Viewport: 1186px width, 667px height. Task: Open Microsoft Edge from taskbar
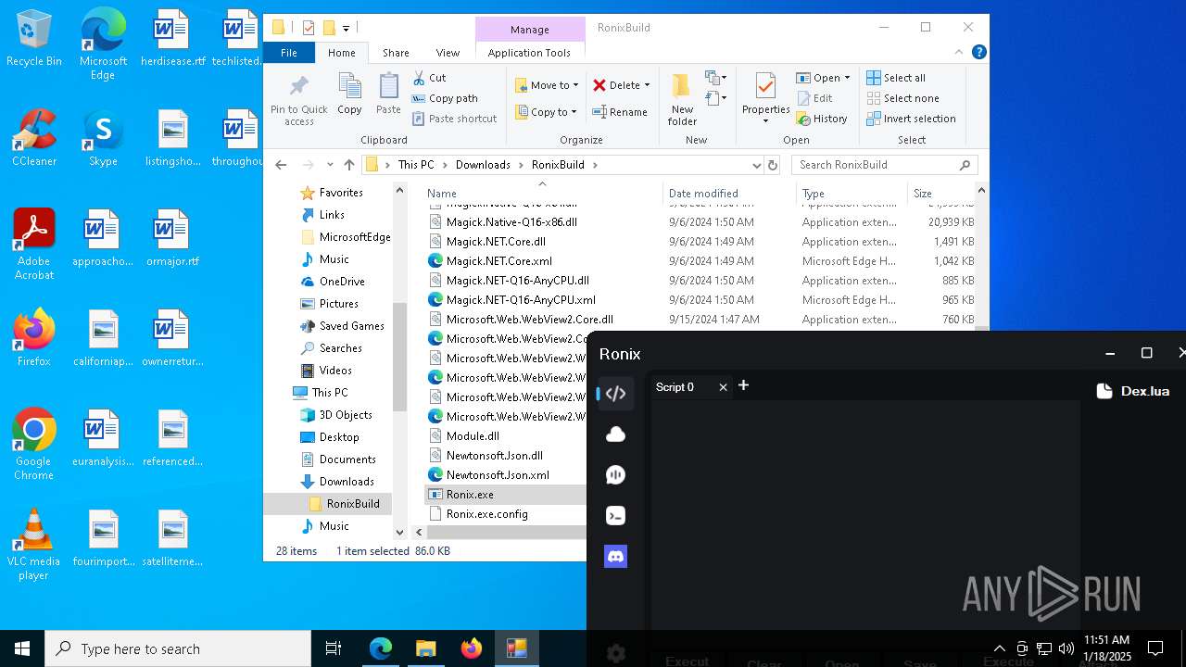coord(381,648)
